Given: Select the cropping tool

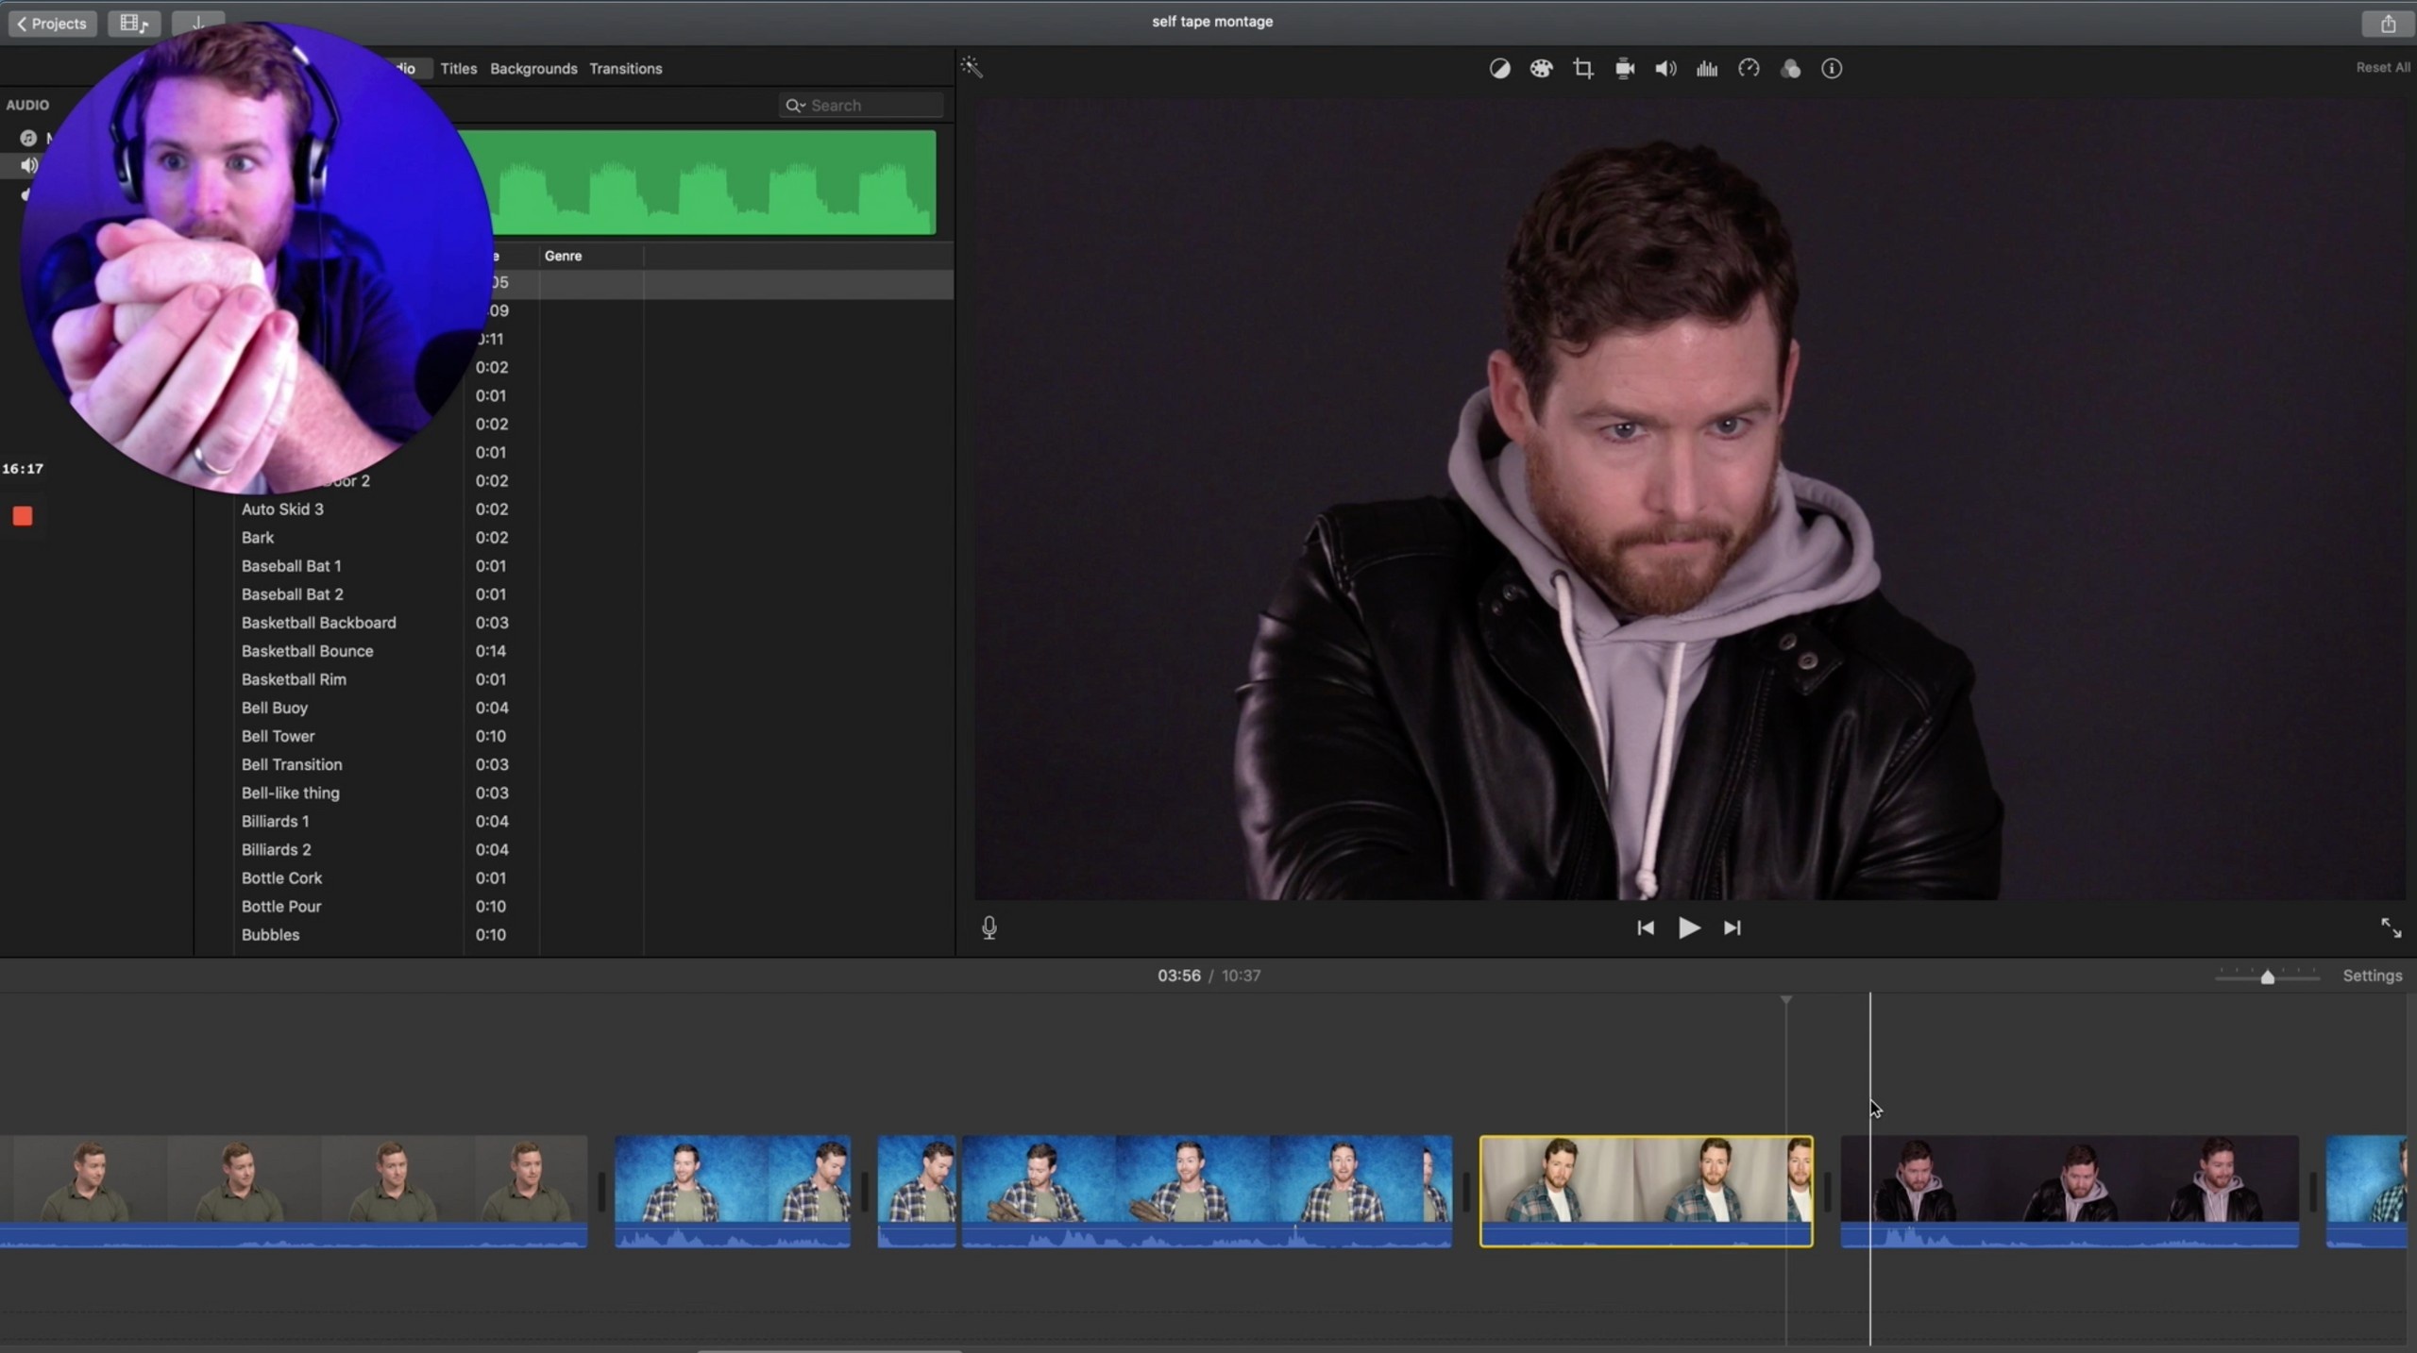Looking at the screenshot, I should tap(1583, 69).
